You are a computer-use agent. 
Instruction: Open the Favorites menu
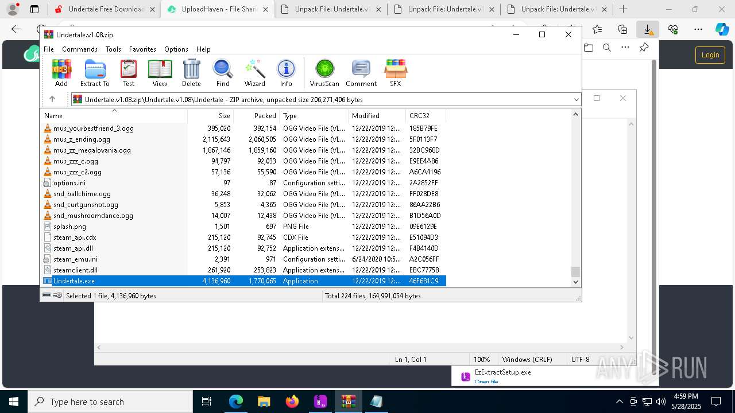[x=142, y=49]
